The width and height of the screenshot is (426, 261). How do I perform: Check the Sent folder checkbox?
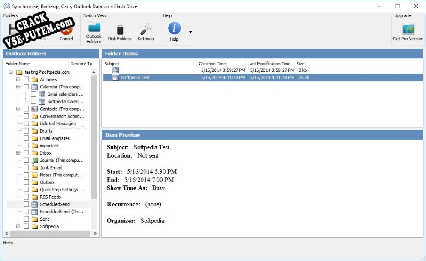tap(26, 219)
